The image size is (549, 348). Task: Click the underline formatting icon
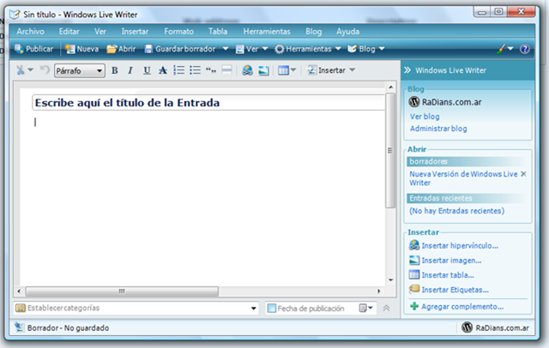147,71
